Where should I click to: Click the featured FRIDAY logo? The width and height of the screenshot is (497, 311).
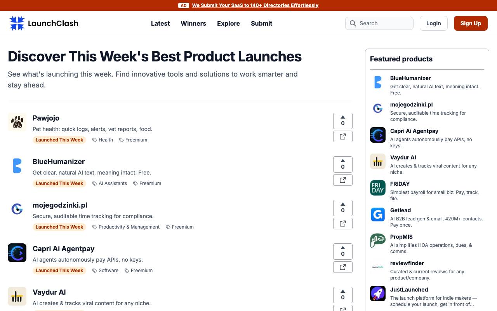[x=378, y=188]
